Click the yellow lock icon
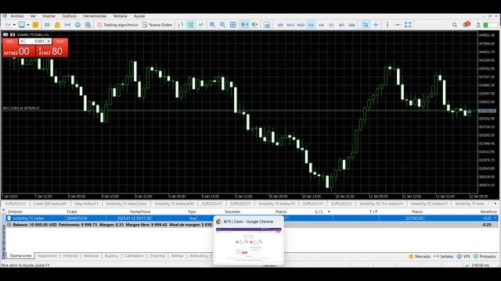Image resolution: width=501 pixels, height=281 pixels. point(57,24)
